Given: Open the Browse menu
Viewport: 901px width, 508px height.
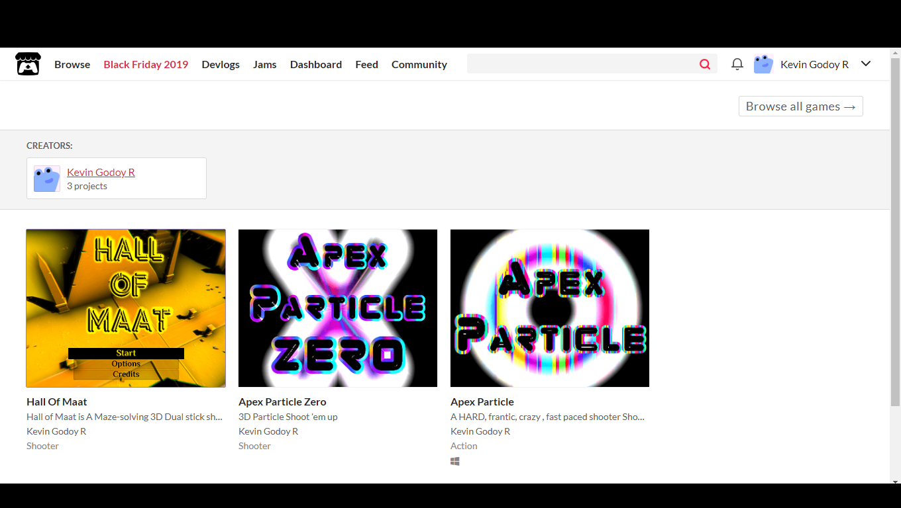Looking at the screenshot, I should coord(72,64).
